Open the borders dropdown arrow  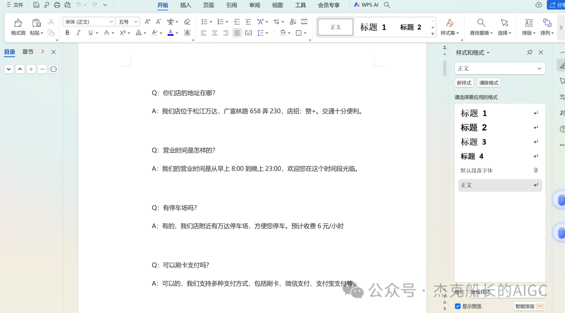tap(305, 33)
